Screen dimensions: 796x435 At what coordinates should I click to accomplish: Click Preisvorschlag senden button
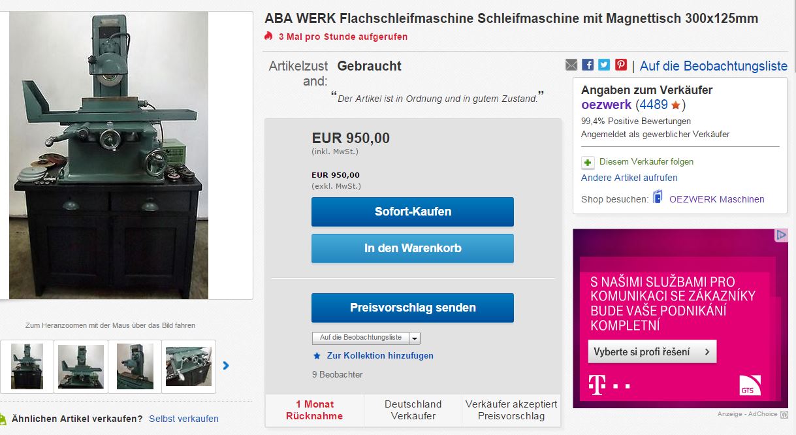tap(413, 308)
